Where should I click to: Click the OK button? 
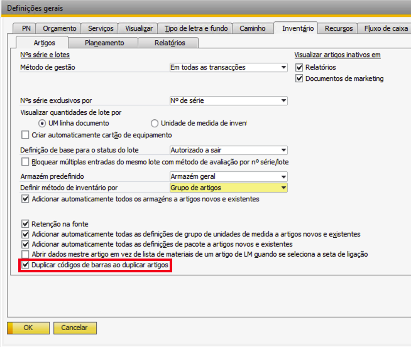(28, 328)
